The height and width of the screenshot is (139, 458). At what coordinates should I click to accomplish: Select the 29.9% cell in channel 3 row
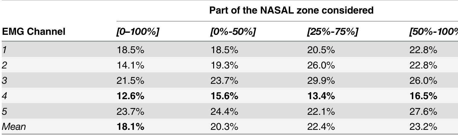(321, 81)
